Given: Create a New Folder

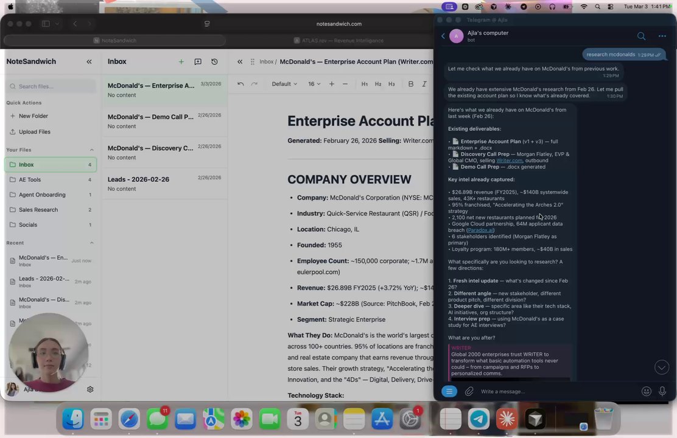Looking at the screenshot, I should coord(29,116).
